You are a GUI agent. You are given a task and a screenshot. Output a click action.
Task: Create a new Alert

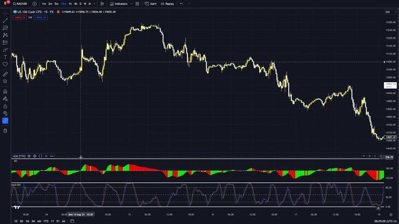(151, 4)
